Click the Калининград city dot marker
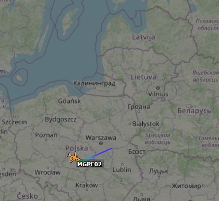 click(95, 88)
